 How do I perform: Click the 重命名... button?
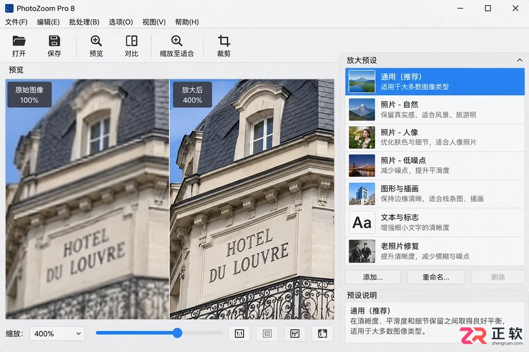(x=436, y=277)
